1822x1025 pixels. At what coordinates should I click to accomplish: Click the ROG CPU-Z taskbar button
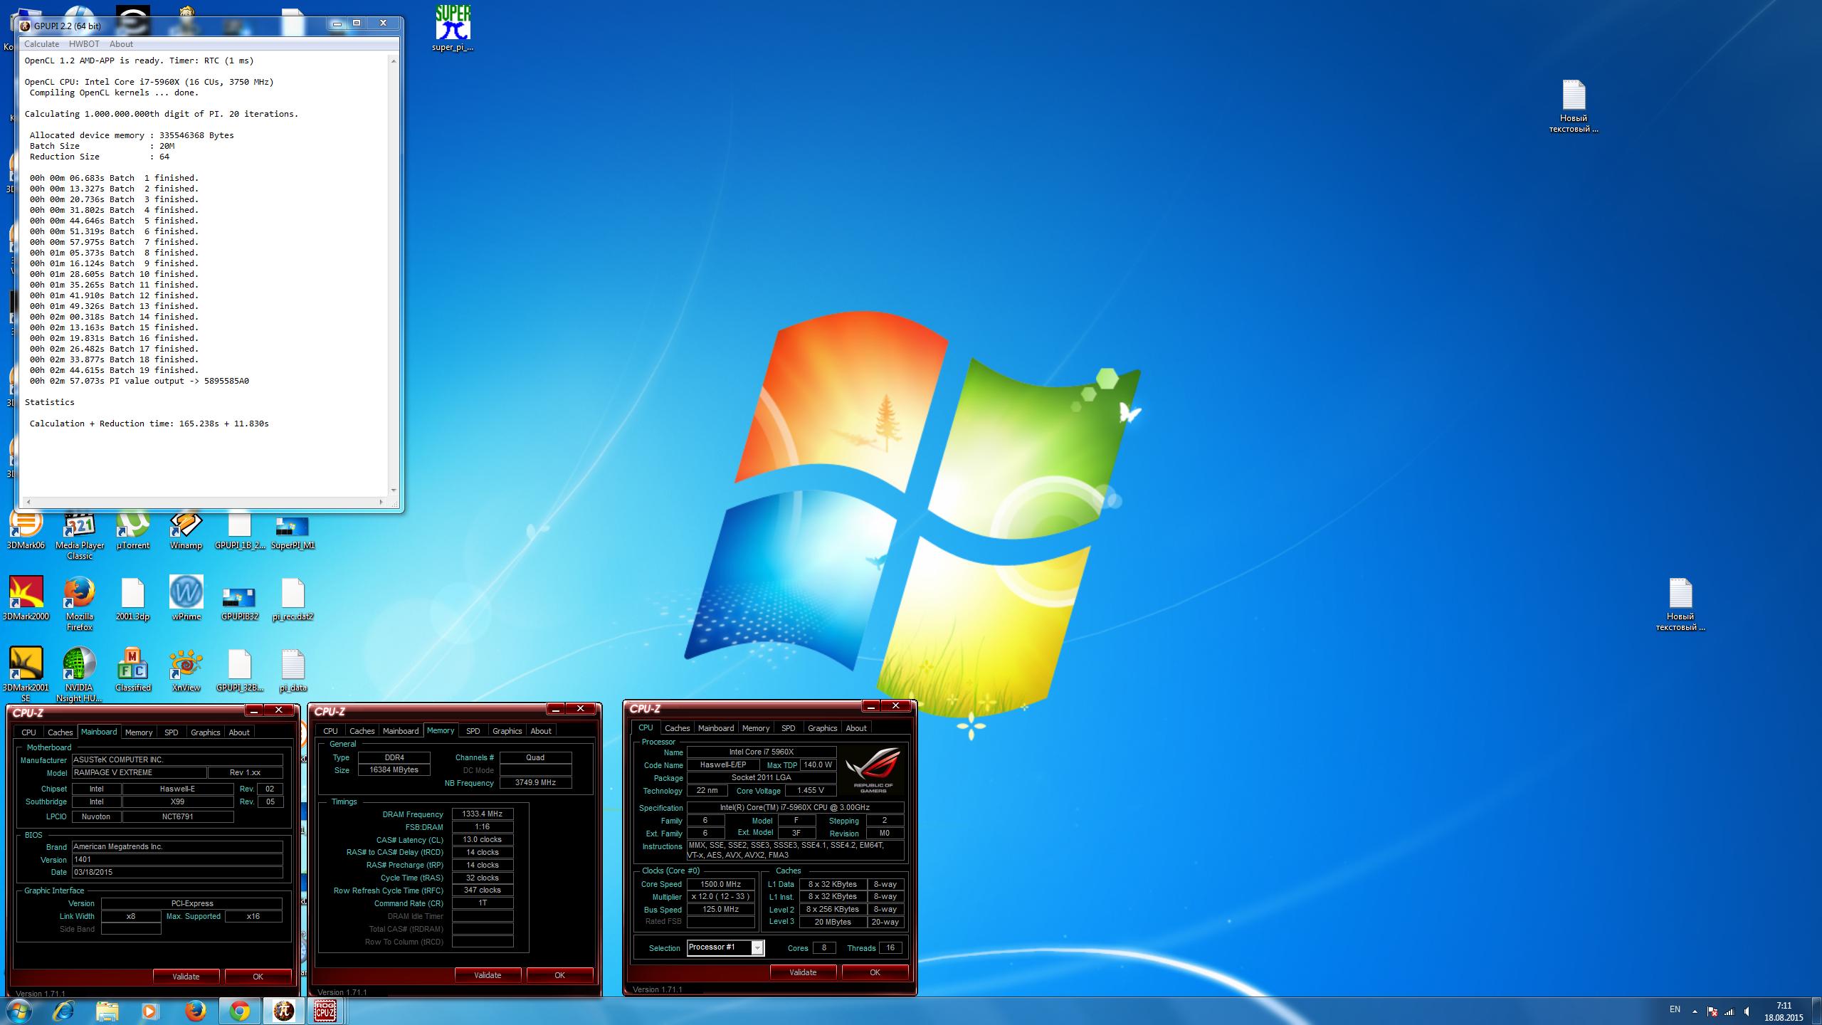(325, 1011)
